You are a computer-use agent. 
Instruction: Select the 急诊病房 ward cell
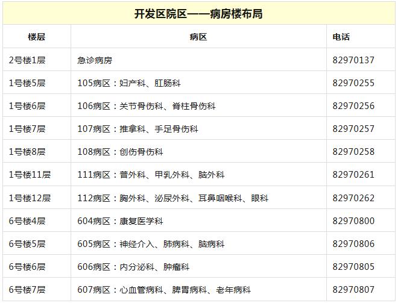pos(95,60)
